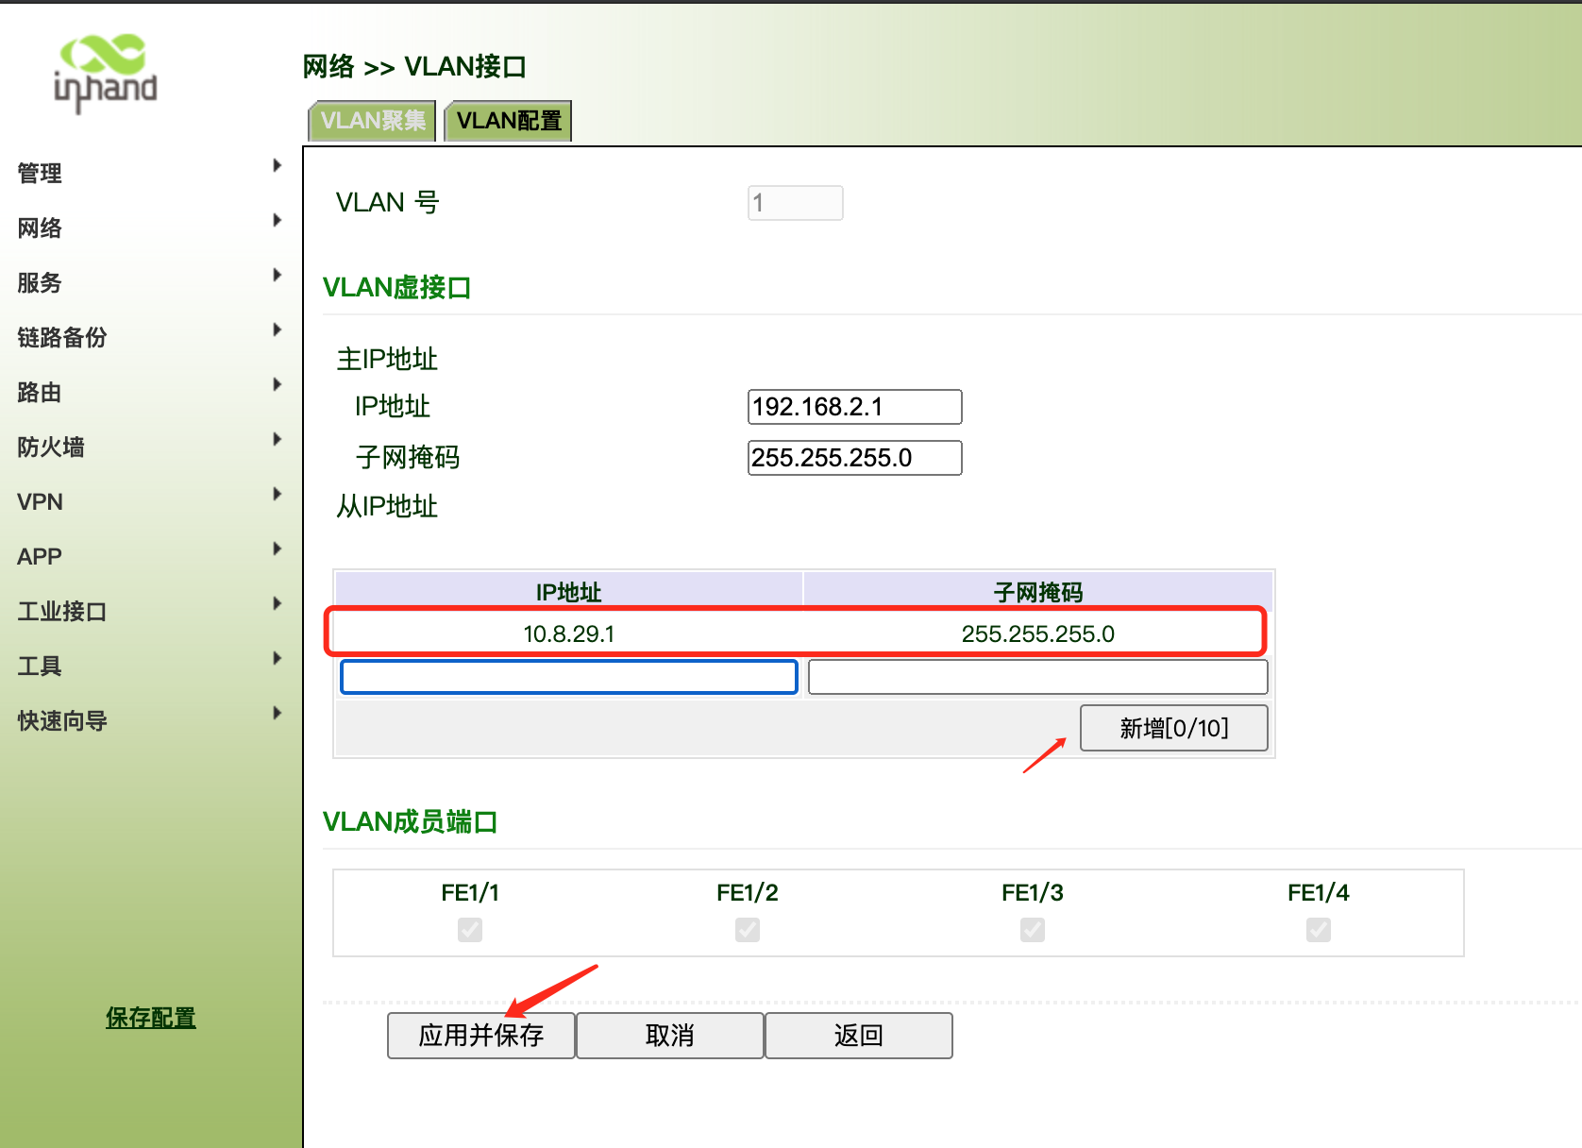The width and height of the screenshot is (1582, 1148).
Task: Click the primary IP地址 field with 192.168.2.1
Action: click(854, 407)
